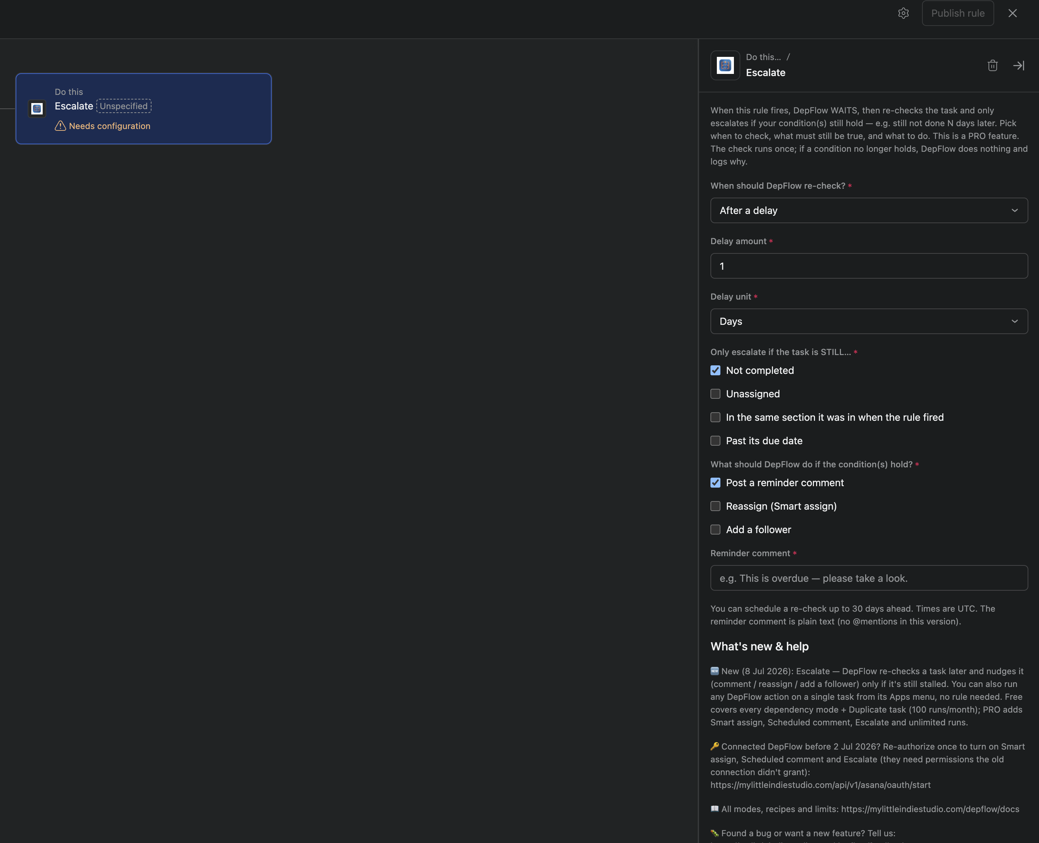1039x843 pixels.
Task: Open the depflow/docs URL
Action: click(x=930, y=809)
